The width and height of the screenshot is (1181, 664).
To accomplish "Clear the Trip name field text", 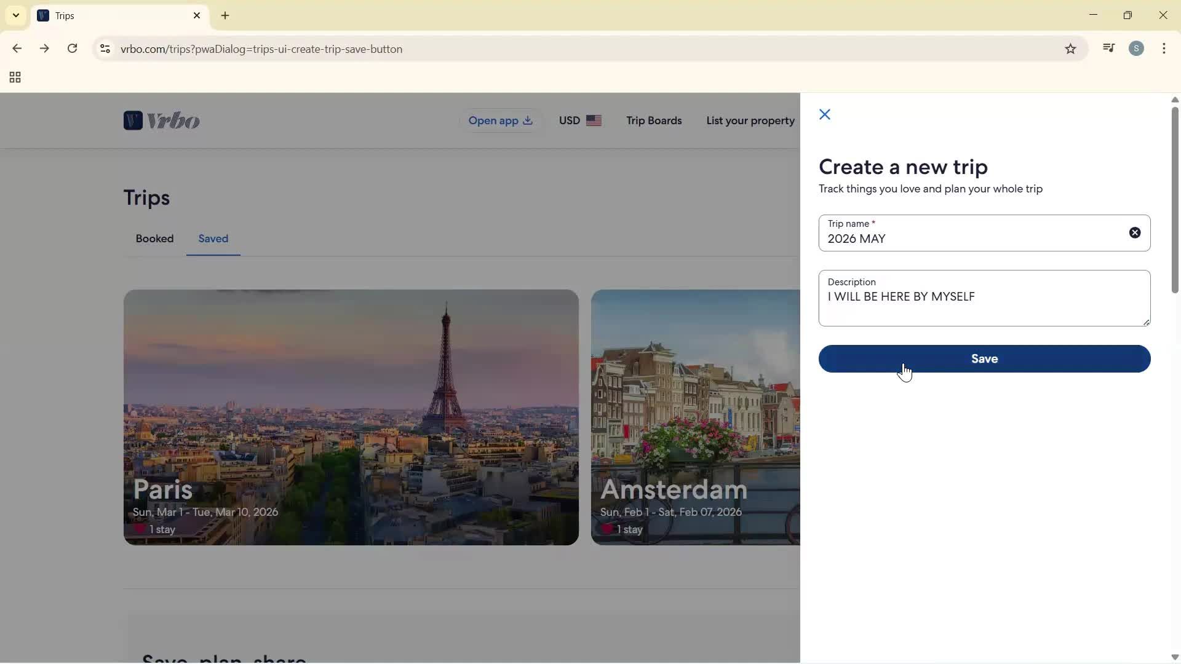I will [1135, 232].
